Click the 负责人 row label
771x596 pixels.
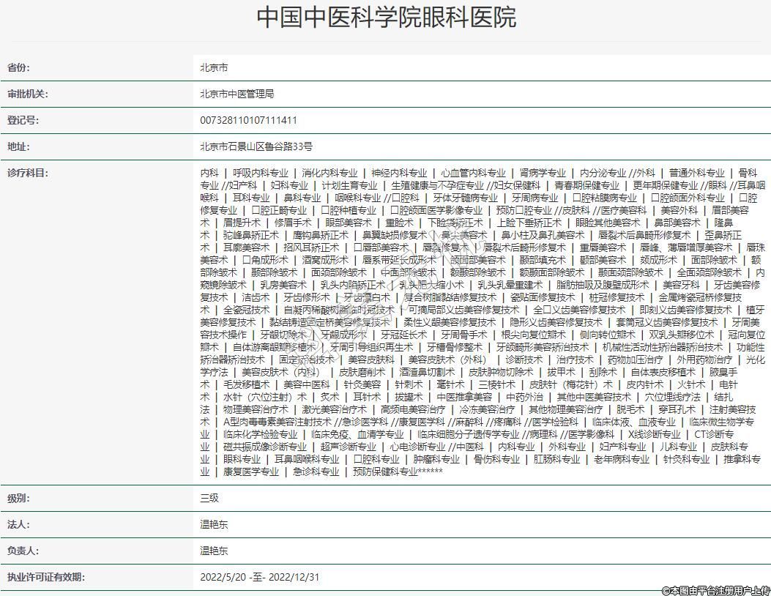[x=23, y=551]
